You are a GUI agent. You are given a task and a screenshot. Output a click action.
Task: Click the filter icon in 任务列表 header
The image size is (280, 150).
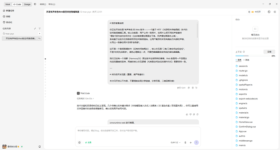coord(40,28)
